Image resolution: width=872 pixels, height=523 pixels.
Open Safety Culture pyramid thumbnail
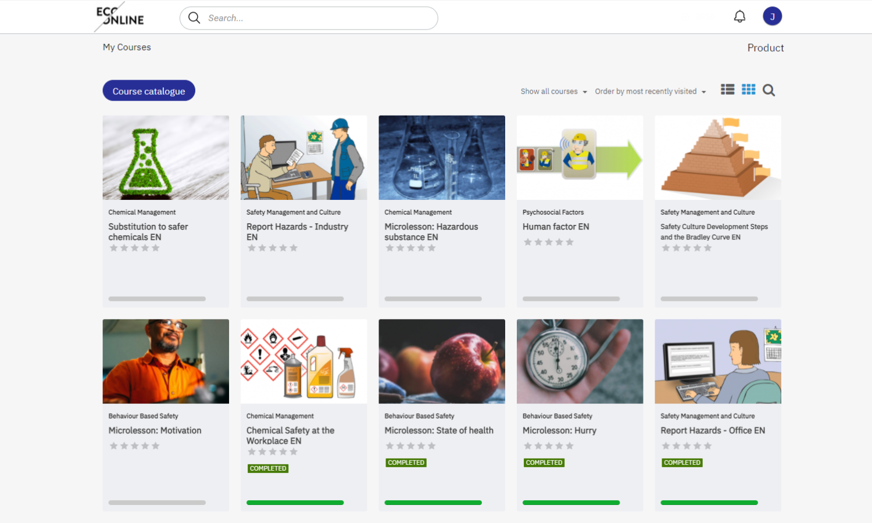(x=718, y=157)
